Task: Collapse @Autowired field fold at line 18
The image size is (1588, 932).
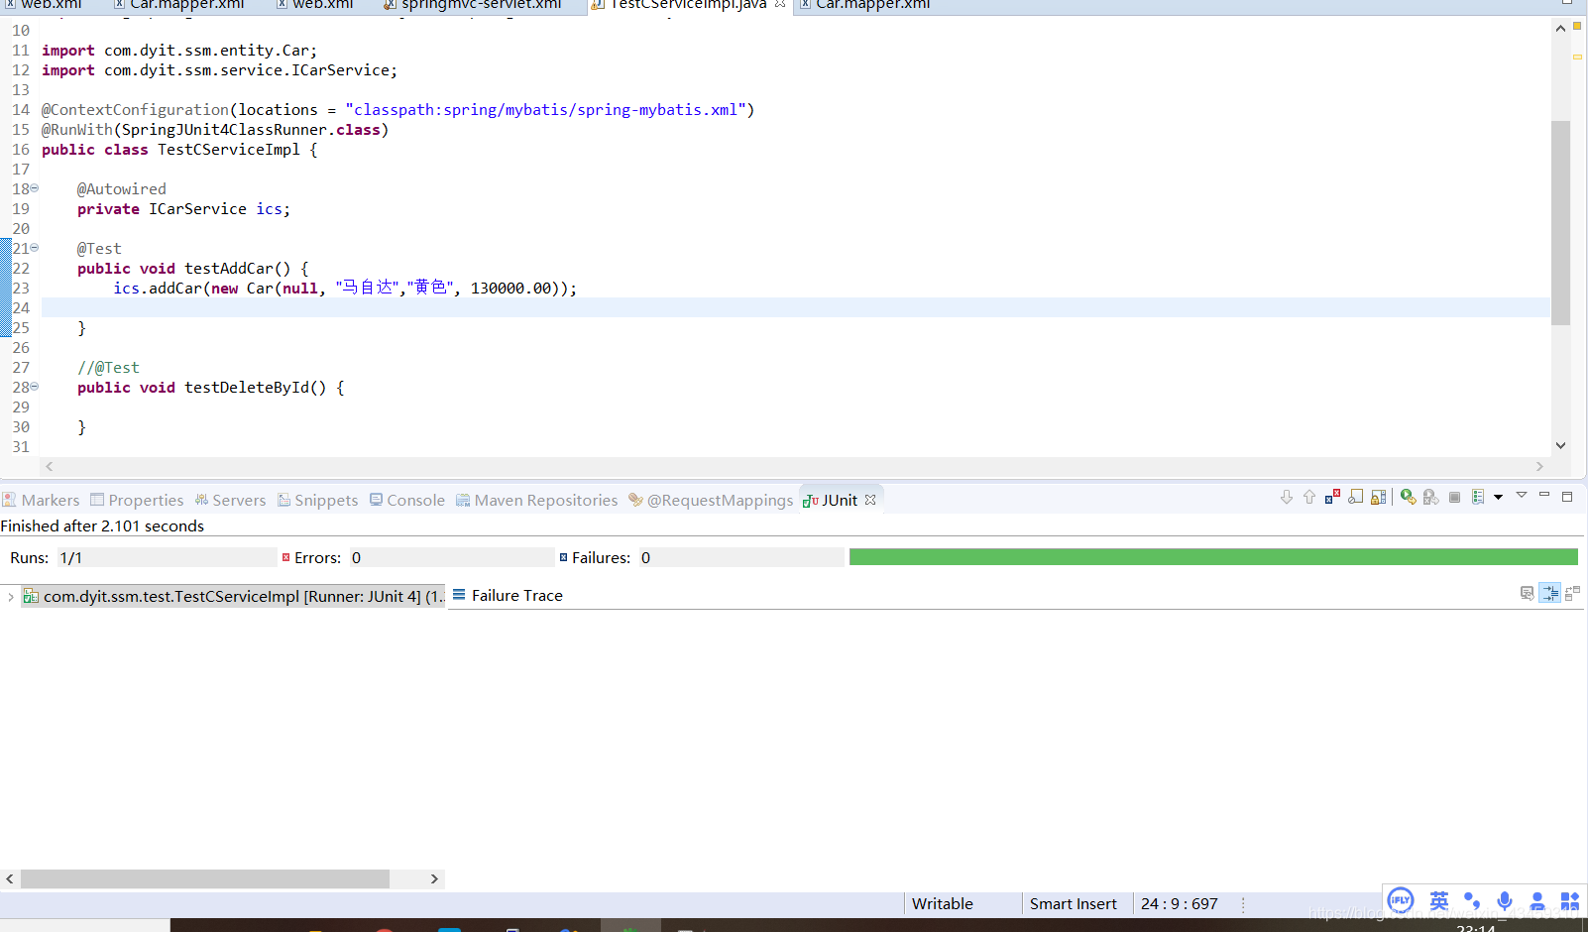Action: coord(35,187)
